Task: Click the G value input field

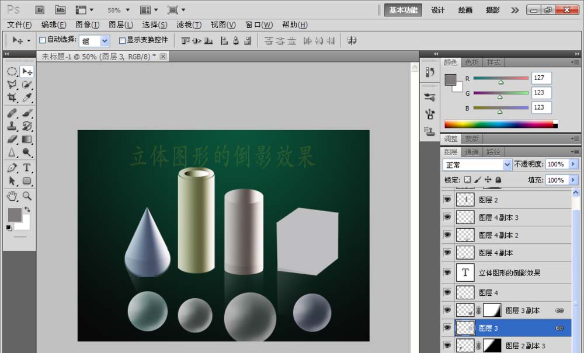Action: click(541, 93)
